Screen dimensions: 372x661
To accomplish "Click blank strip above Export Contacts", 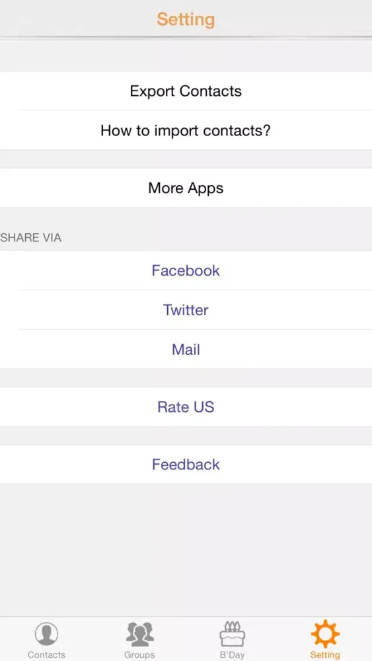I will pos(186,56).
